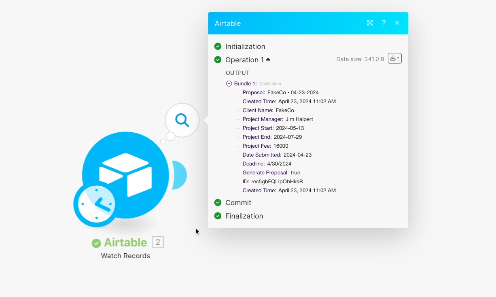This screenshot has width=496, height=297.
Task: Click the Bundle 1 label
Action: pos(245,83)
